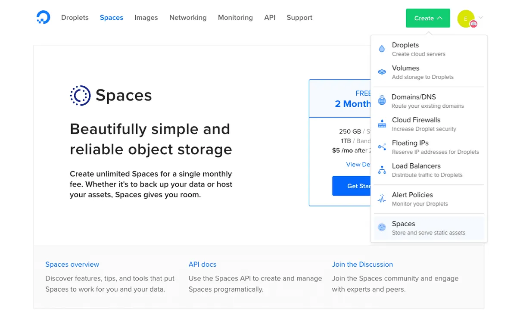Open the Spaces overview link
Viewport: 517px width, 324px height.
coord(72,265)
